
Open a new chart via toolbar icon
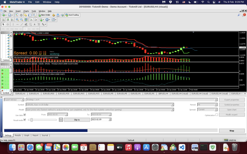3,15
